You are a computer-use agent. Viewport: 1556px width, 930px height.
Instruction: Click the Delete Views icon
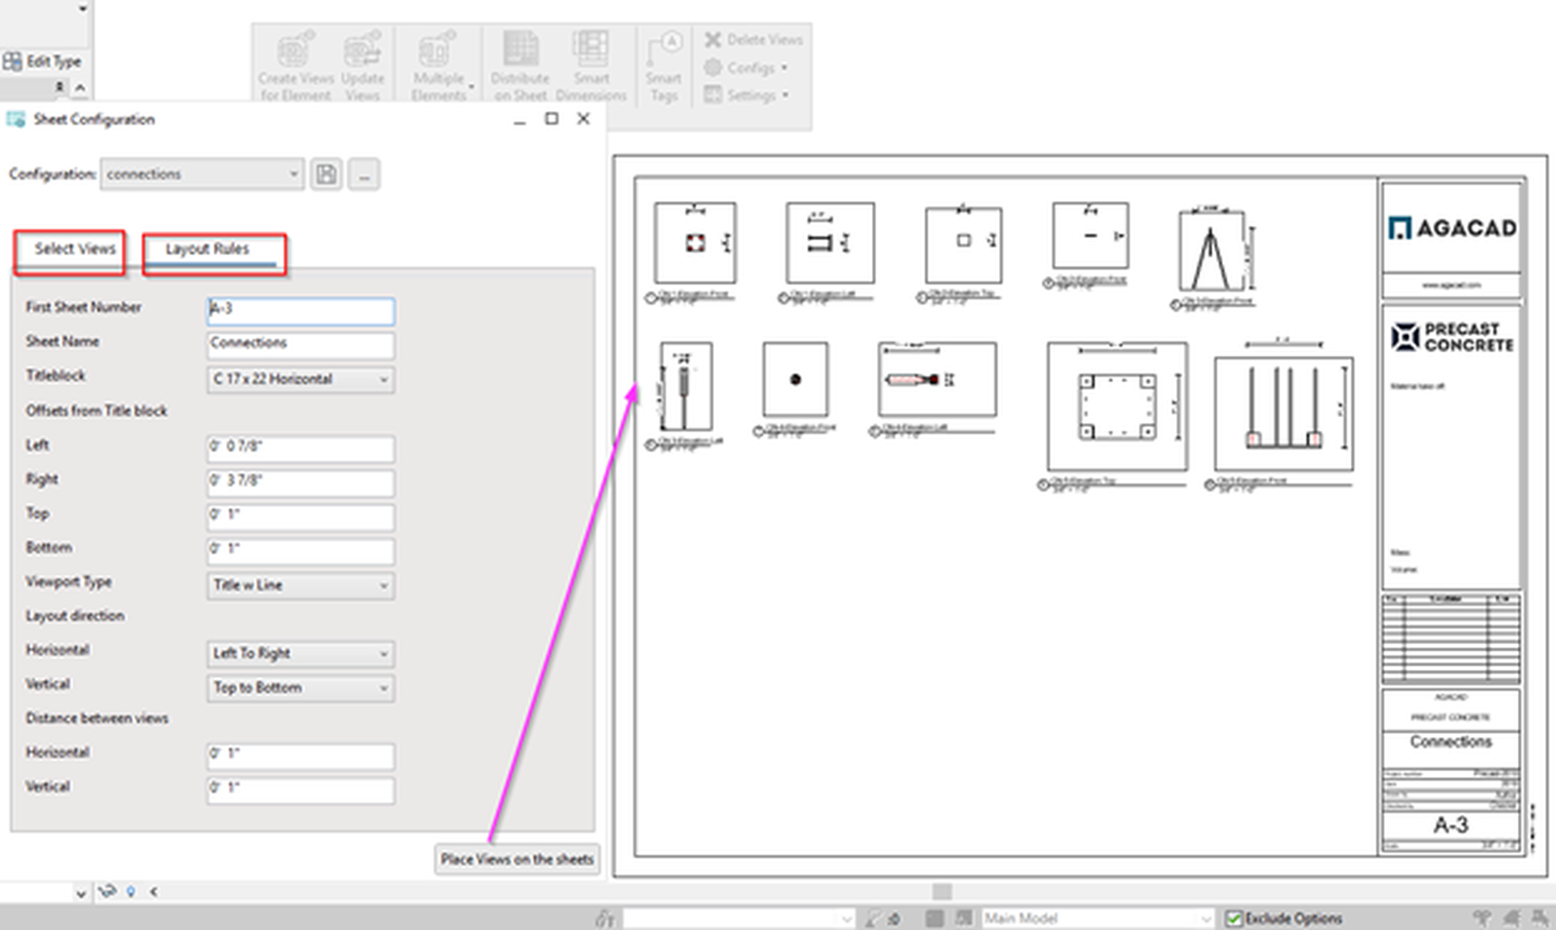(x=714, y=39)
